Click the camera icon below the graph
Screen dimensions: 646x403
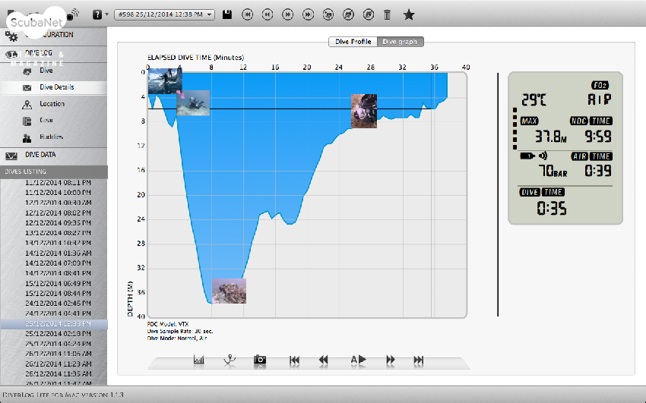tap(260, 360)
